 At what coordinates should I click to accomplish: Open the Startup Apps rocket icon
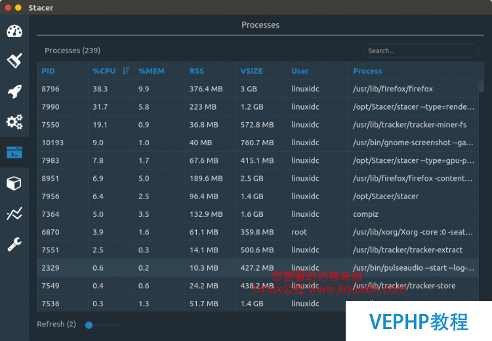14,91
